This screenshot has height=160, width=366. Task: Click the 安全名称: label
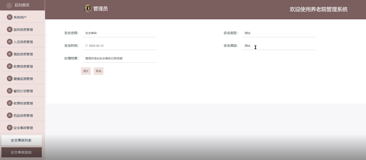pos(72,33)
